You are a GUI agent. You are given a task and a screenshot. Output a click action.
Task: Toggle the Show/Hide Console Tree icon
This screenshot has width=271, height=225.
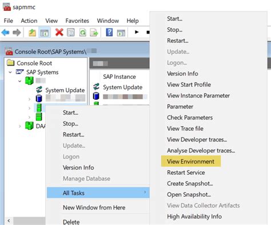pyautogui.click(x=45, y=33)
